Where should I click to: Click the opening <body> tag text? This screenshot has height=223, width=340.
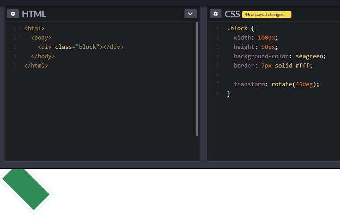[41, 38]
